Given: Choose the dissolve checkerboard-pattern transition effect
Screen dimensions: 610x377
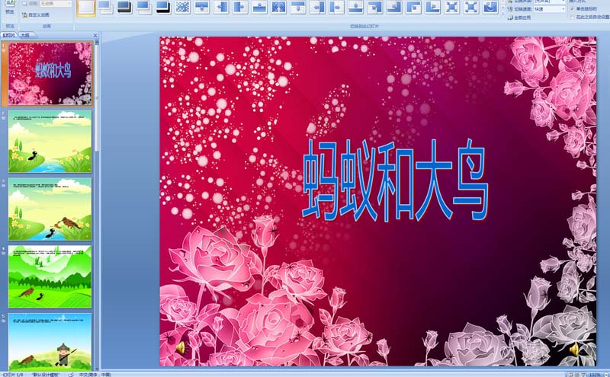Looking at the screenshot, I should pyautogui.click(x=183, y=7).
